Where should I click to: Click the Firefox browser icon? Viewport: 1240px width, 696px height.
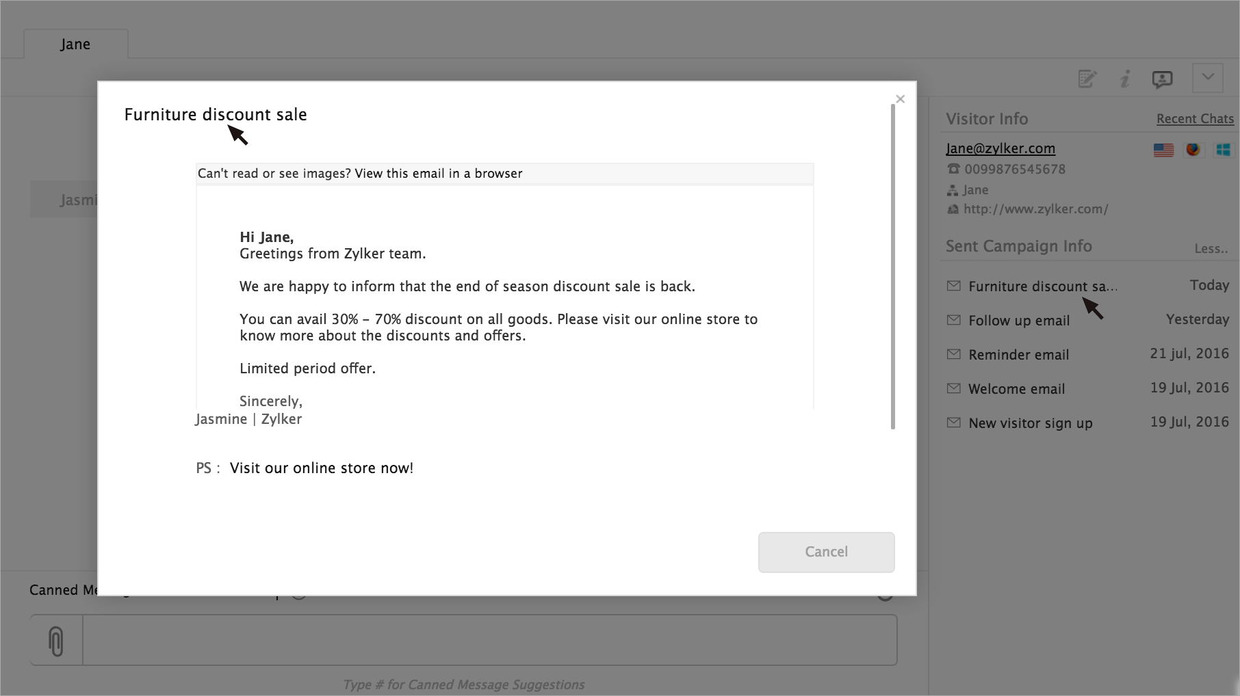(1193, 149)
